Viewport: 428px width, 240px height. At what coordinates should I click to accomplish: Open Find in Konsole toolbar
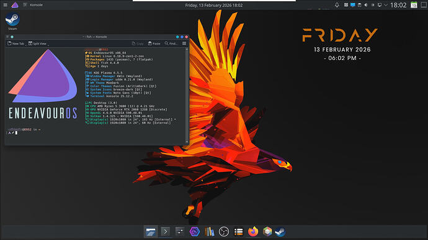point(171,43)
